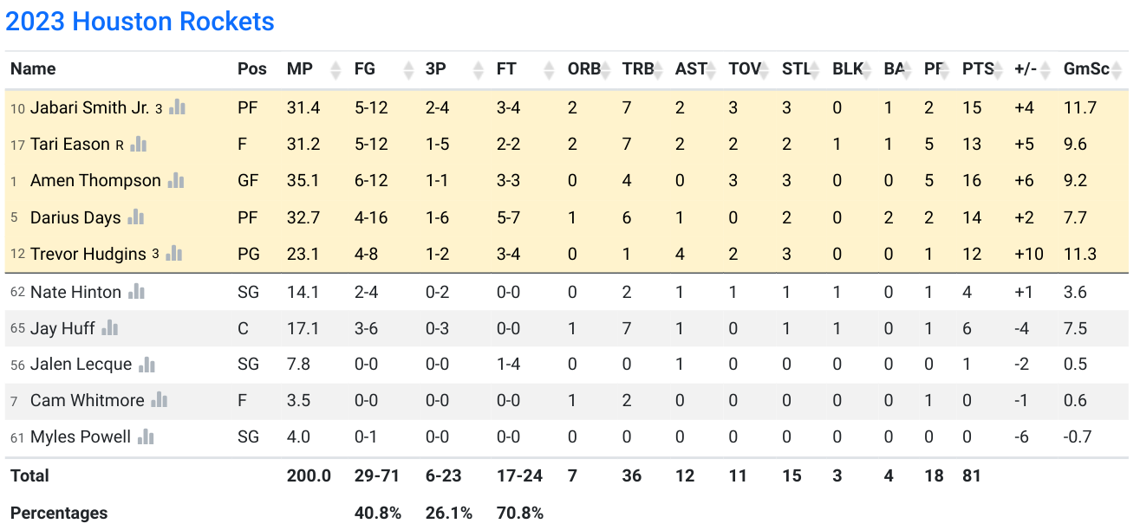
Task: Sort table by 3P column arrows
Action: [x=477, y=69]
